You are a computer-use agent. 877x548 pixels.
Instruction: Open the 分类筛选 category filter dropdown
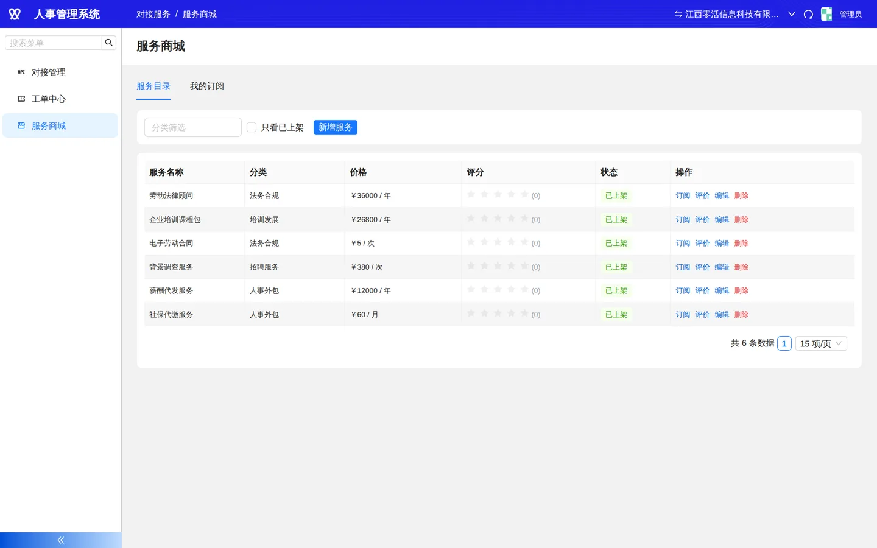pyautogui.click(x=193, y=127)
